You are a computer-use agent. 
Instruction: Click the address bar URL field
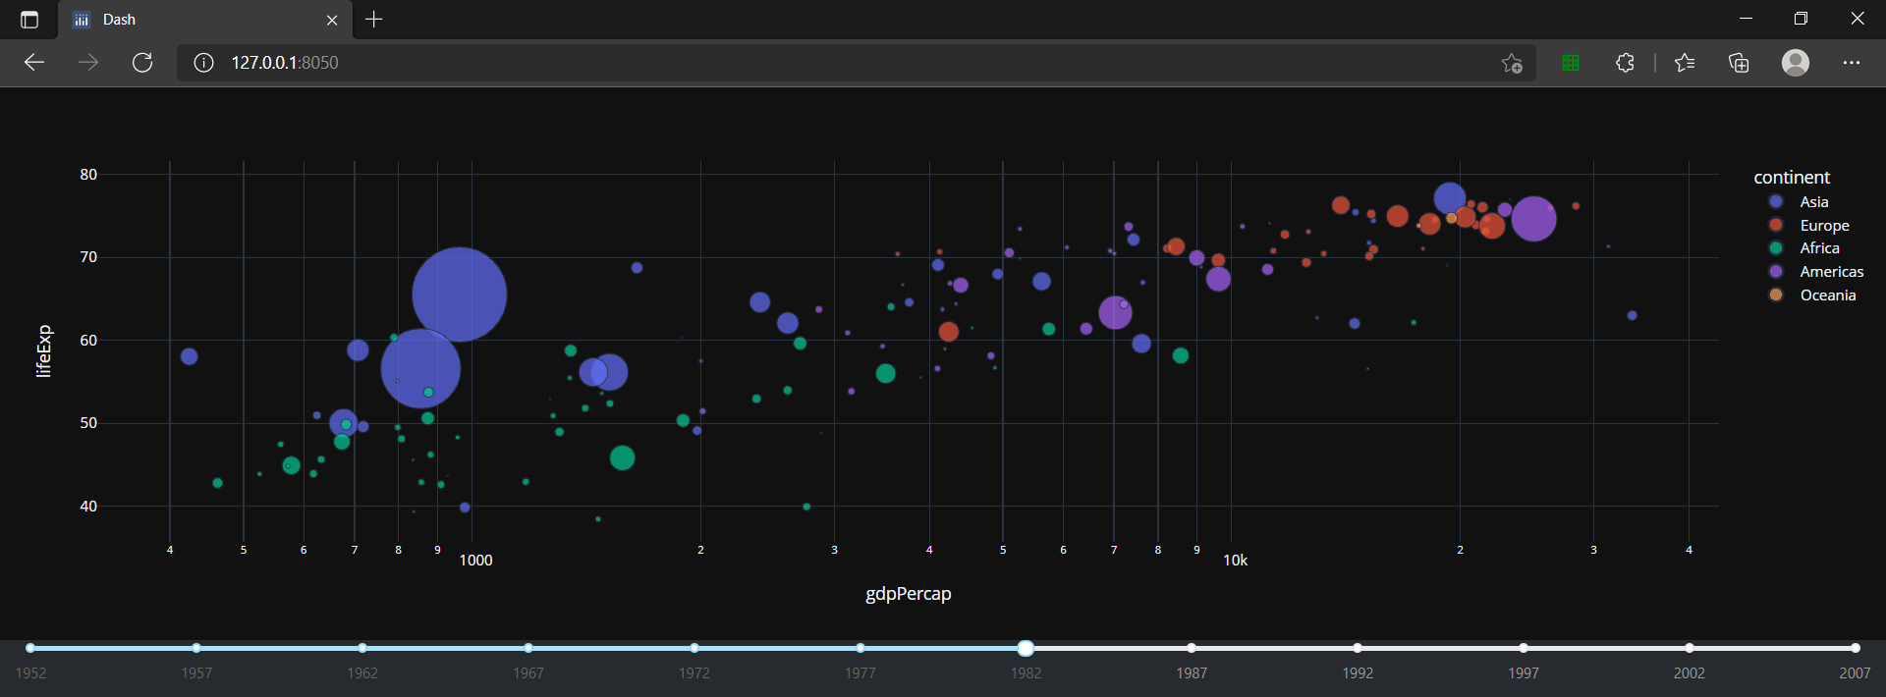coord(786,63)
